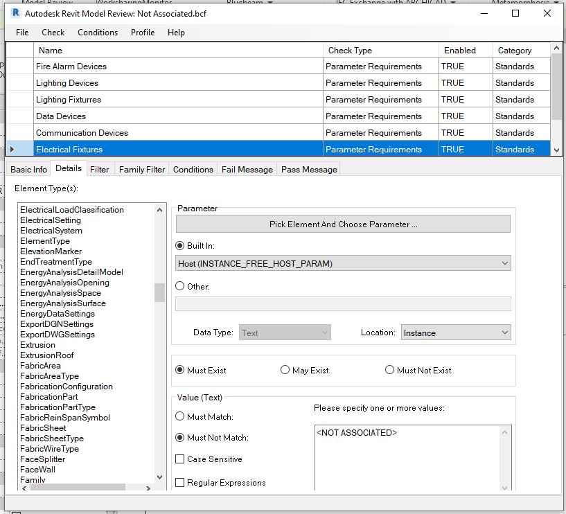The height and width of the screenshot is (514, 566).
Task: Click Pick Element And Choose Parameter button
Action: (343, 224)
